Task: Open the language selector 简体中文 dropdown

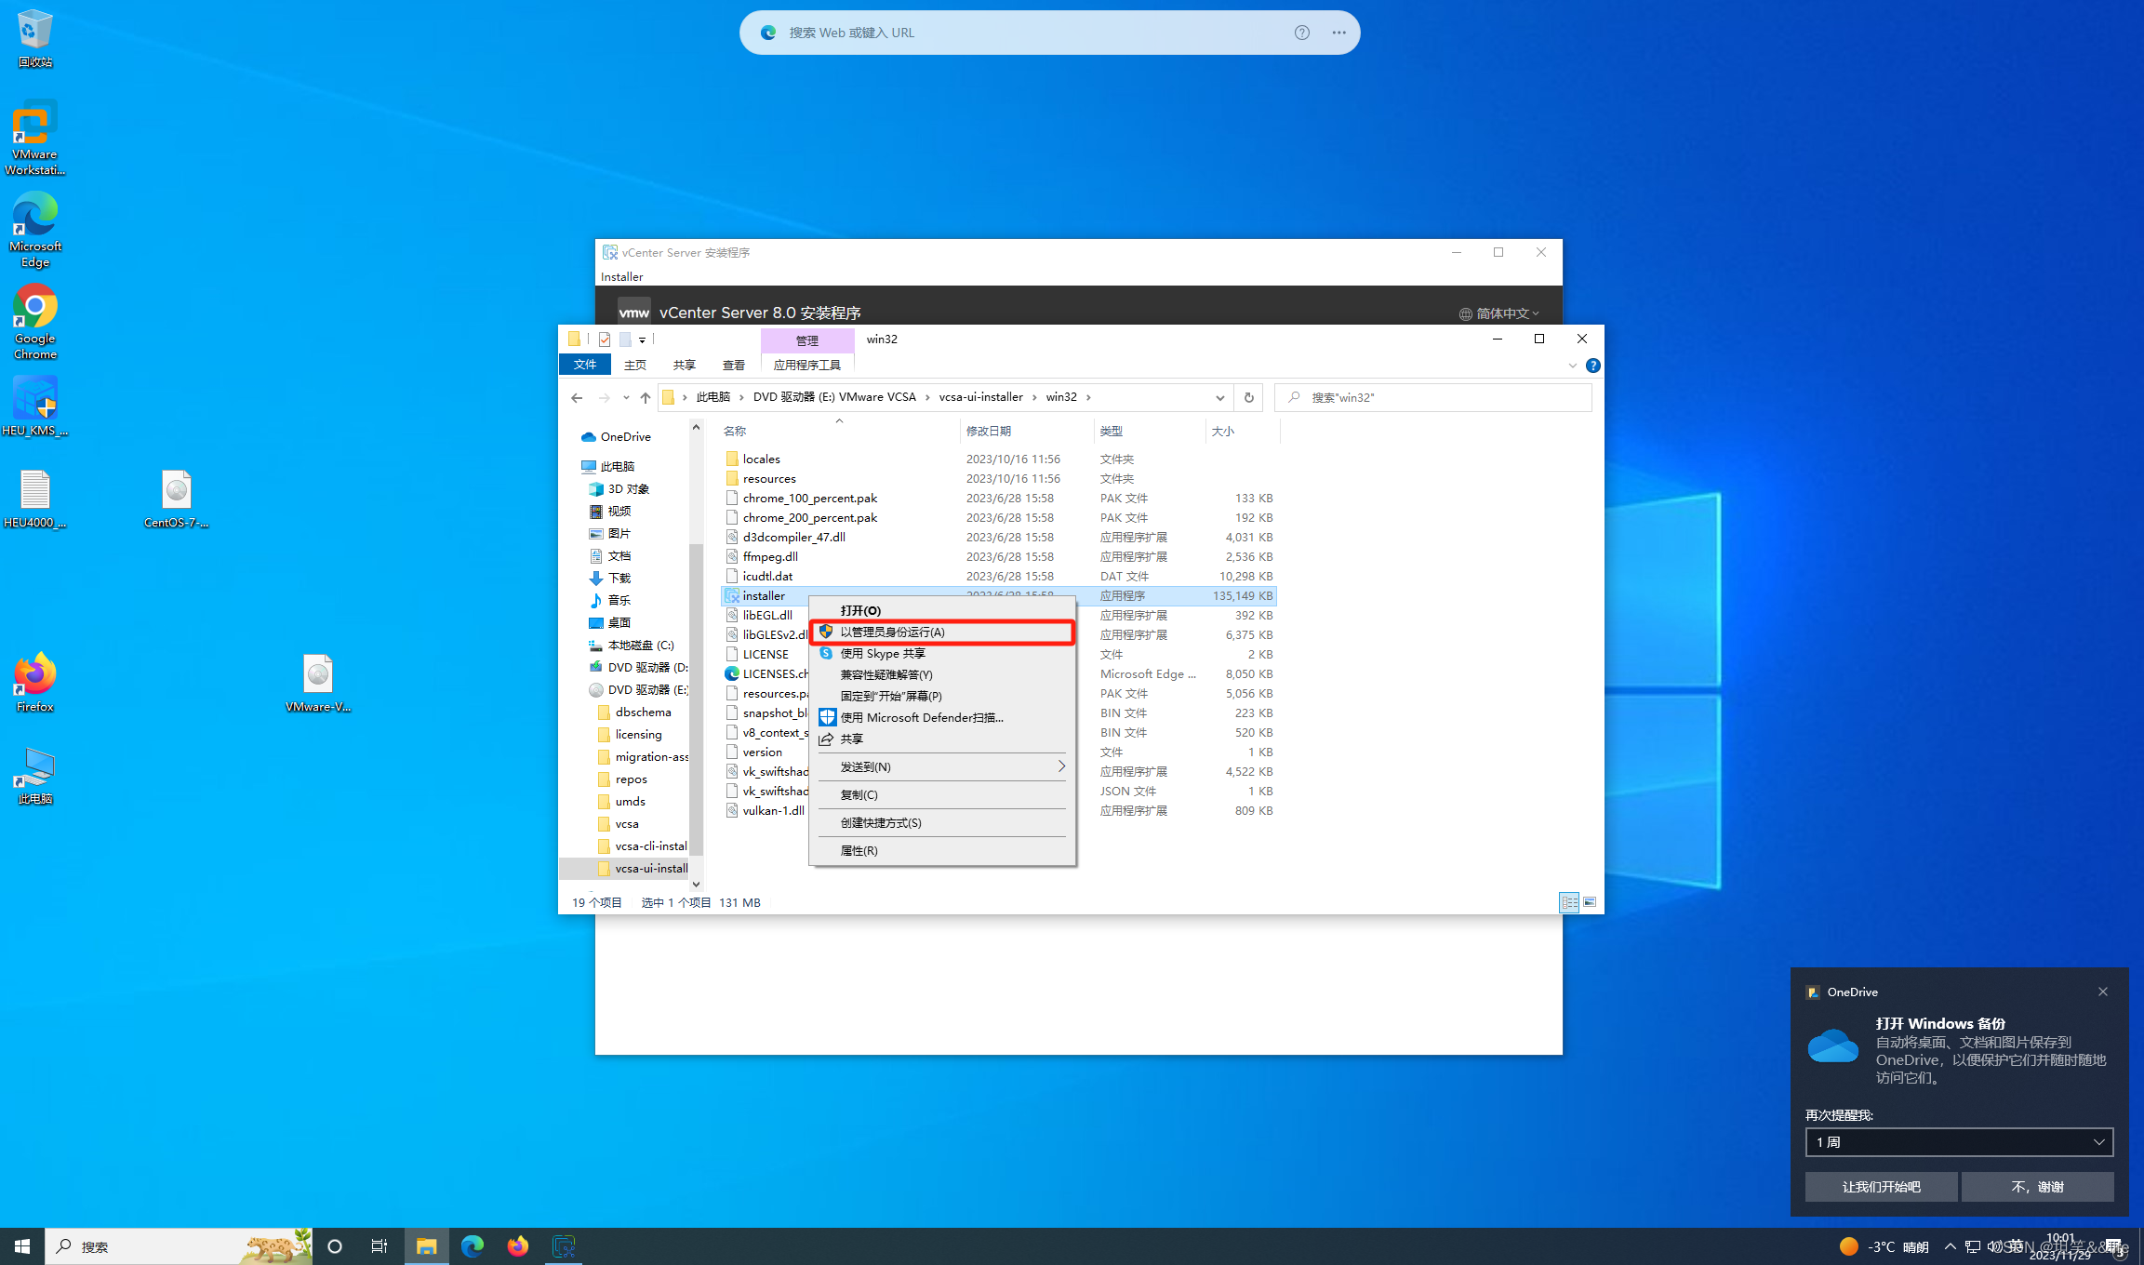Action: (x=1498, y=313)
